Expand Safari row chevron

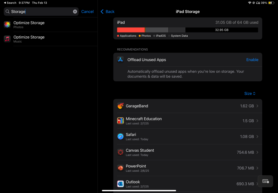[257, 137]
